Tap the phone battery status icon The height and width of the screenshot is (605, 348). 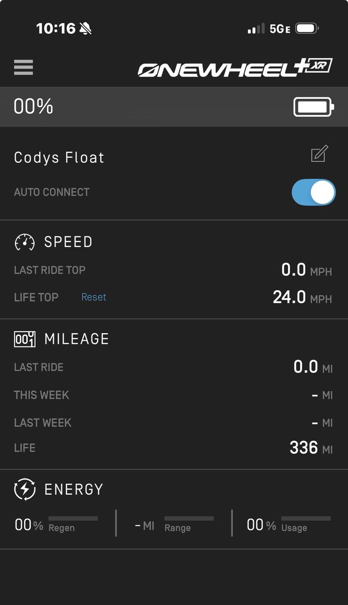pos(306,29)
